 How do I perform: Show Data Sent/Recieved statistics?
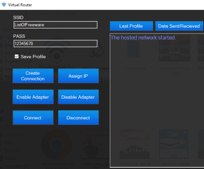click(x=179, y=26)
